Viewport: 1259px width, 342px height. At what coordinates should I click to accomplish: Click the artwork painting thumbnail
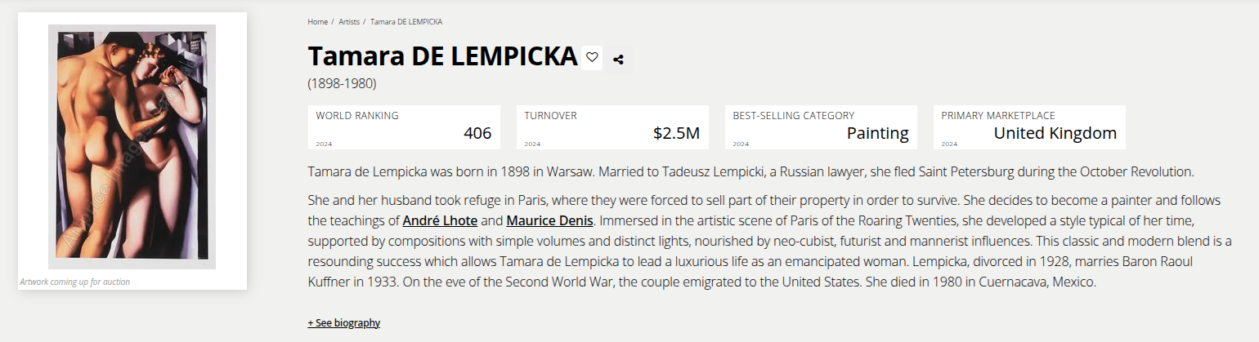[x=132, y=147]
